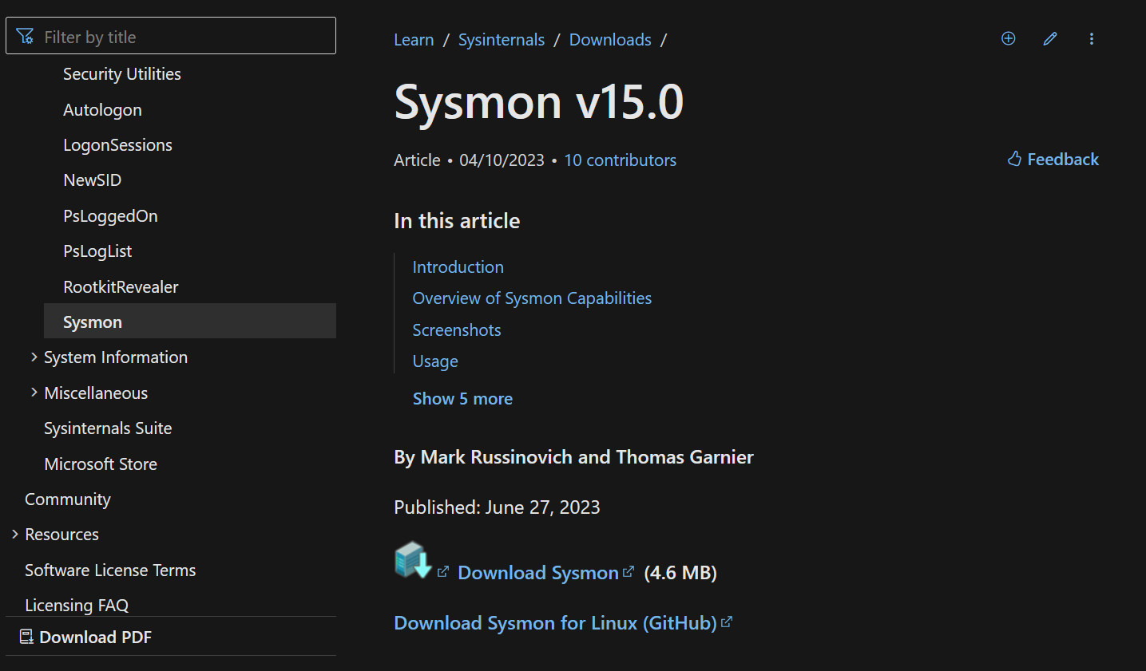Open Community from the sidebar
This screenshot has width=1146, height=671.
(x=68, y=499)
